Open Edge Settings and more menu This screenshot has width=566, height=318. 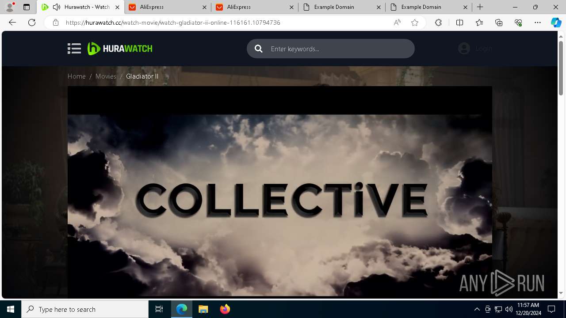click(537, 23)
